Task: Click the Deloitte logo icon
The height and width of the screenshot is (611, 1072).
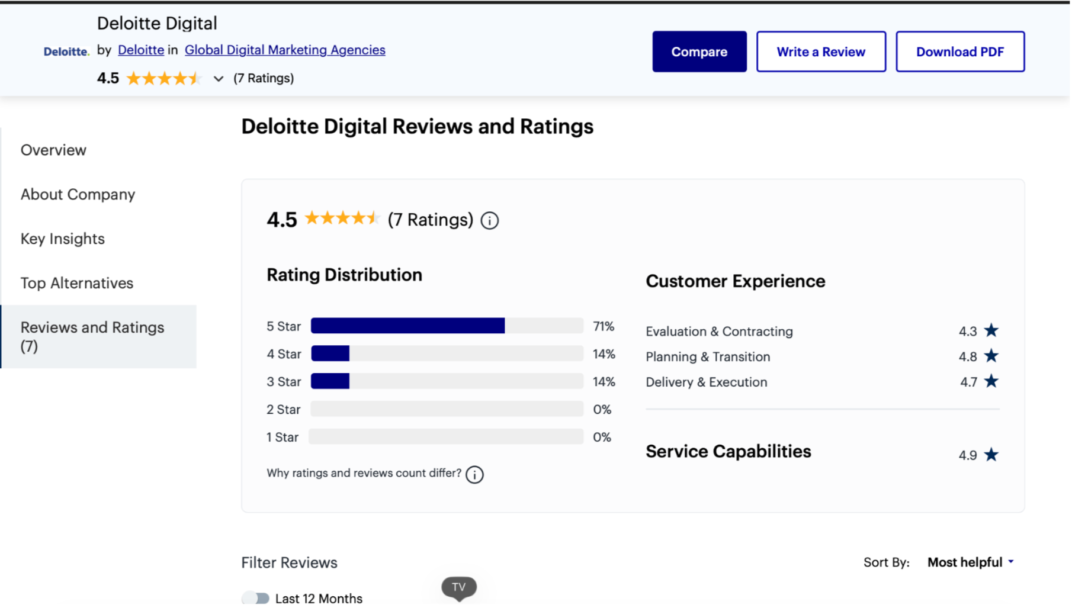Action: 66,52
